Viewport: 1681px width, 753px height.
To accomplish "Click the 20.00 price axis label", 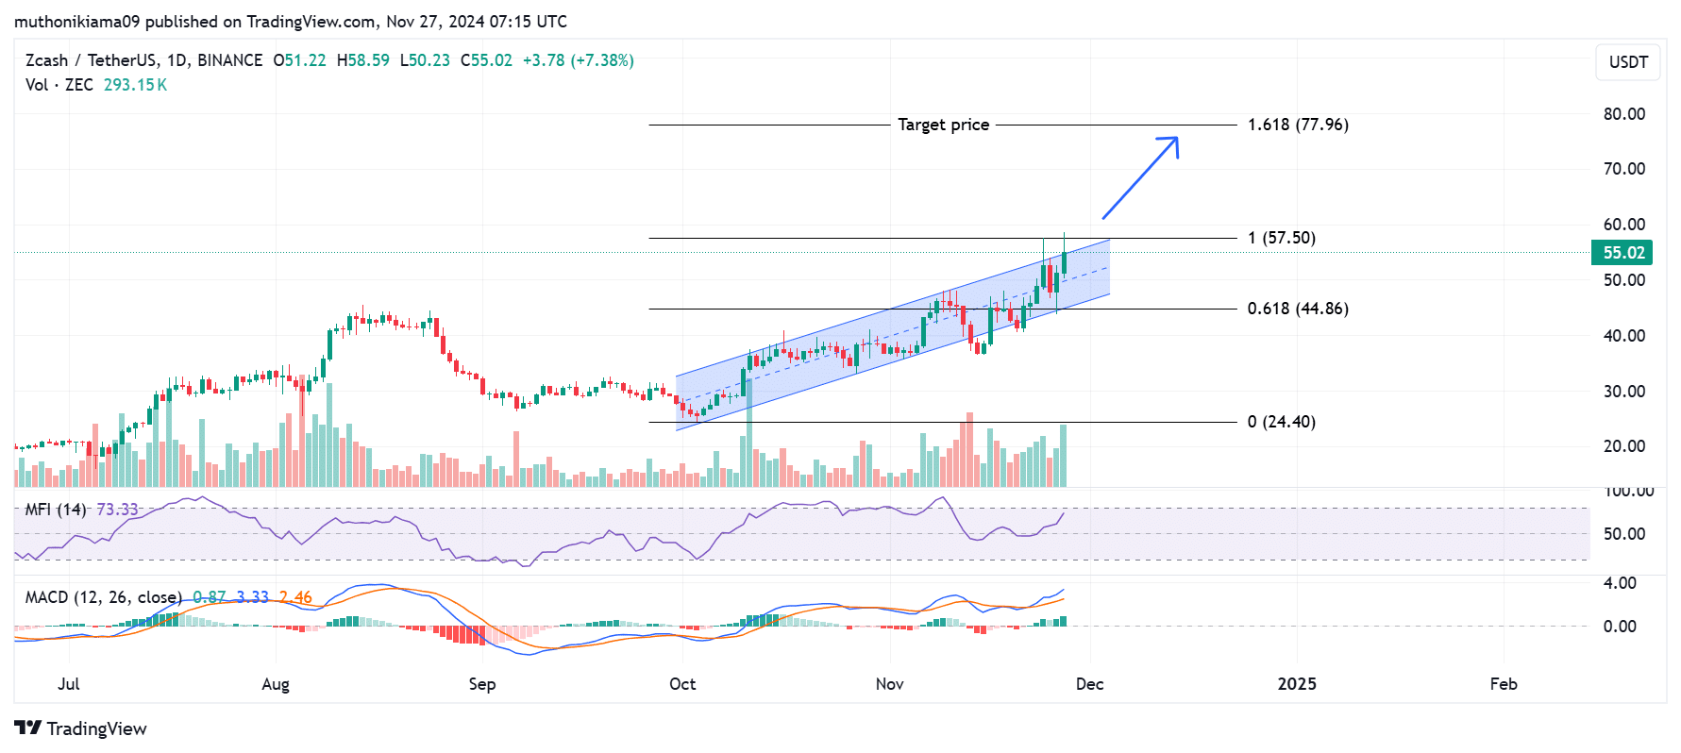I will (1624, 446).
